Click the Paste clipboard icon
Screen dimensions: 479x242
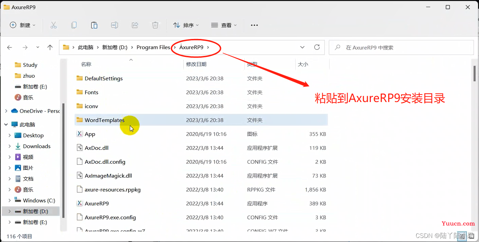pyautogui.click(x=94, y=25)
